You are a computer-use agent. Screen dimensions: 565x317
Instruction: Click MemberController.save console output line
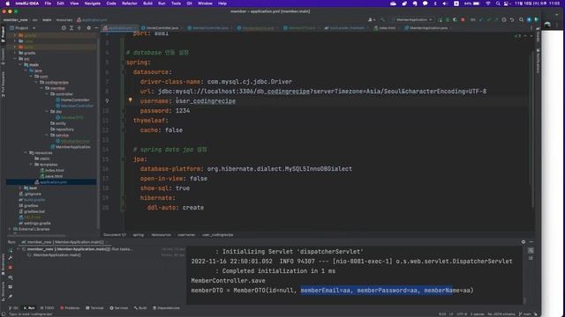pos(228,281)
